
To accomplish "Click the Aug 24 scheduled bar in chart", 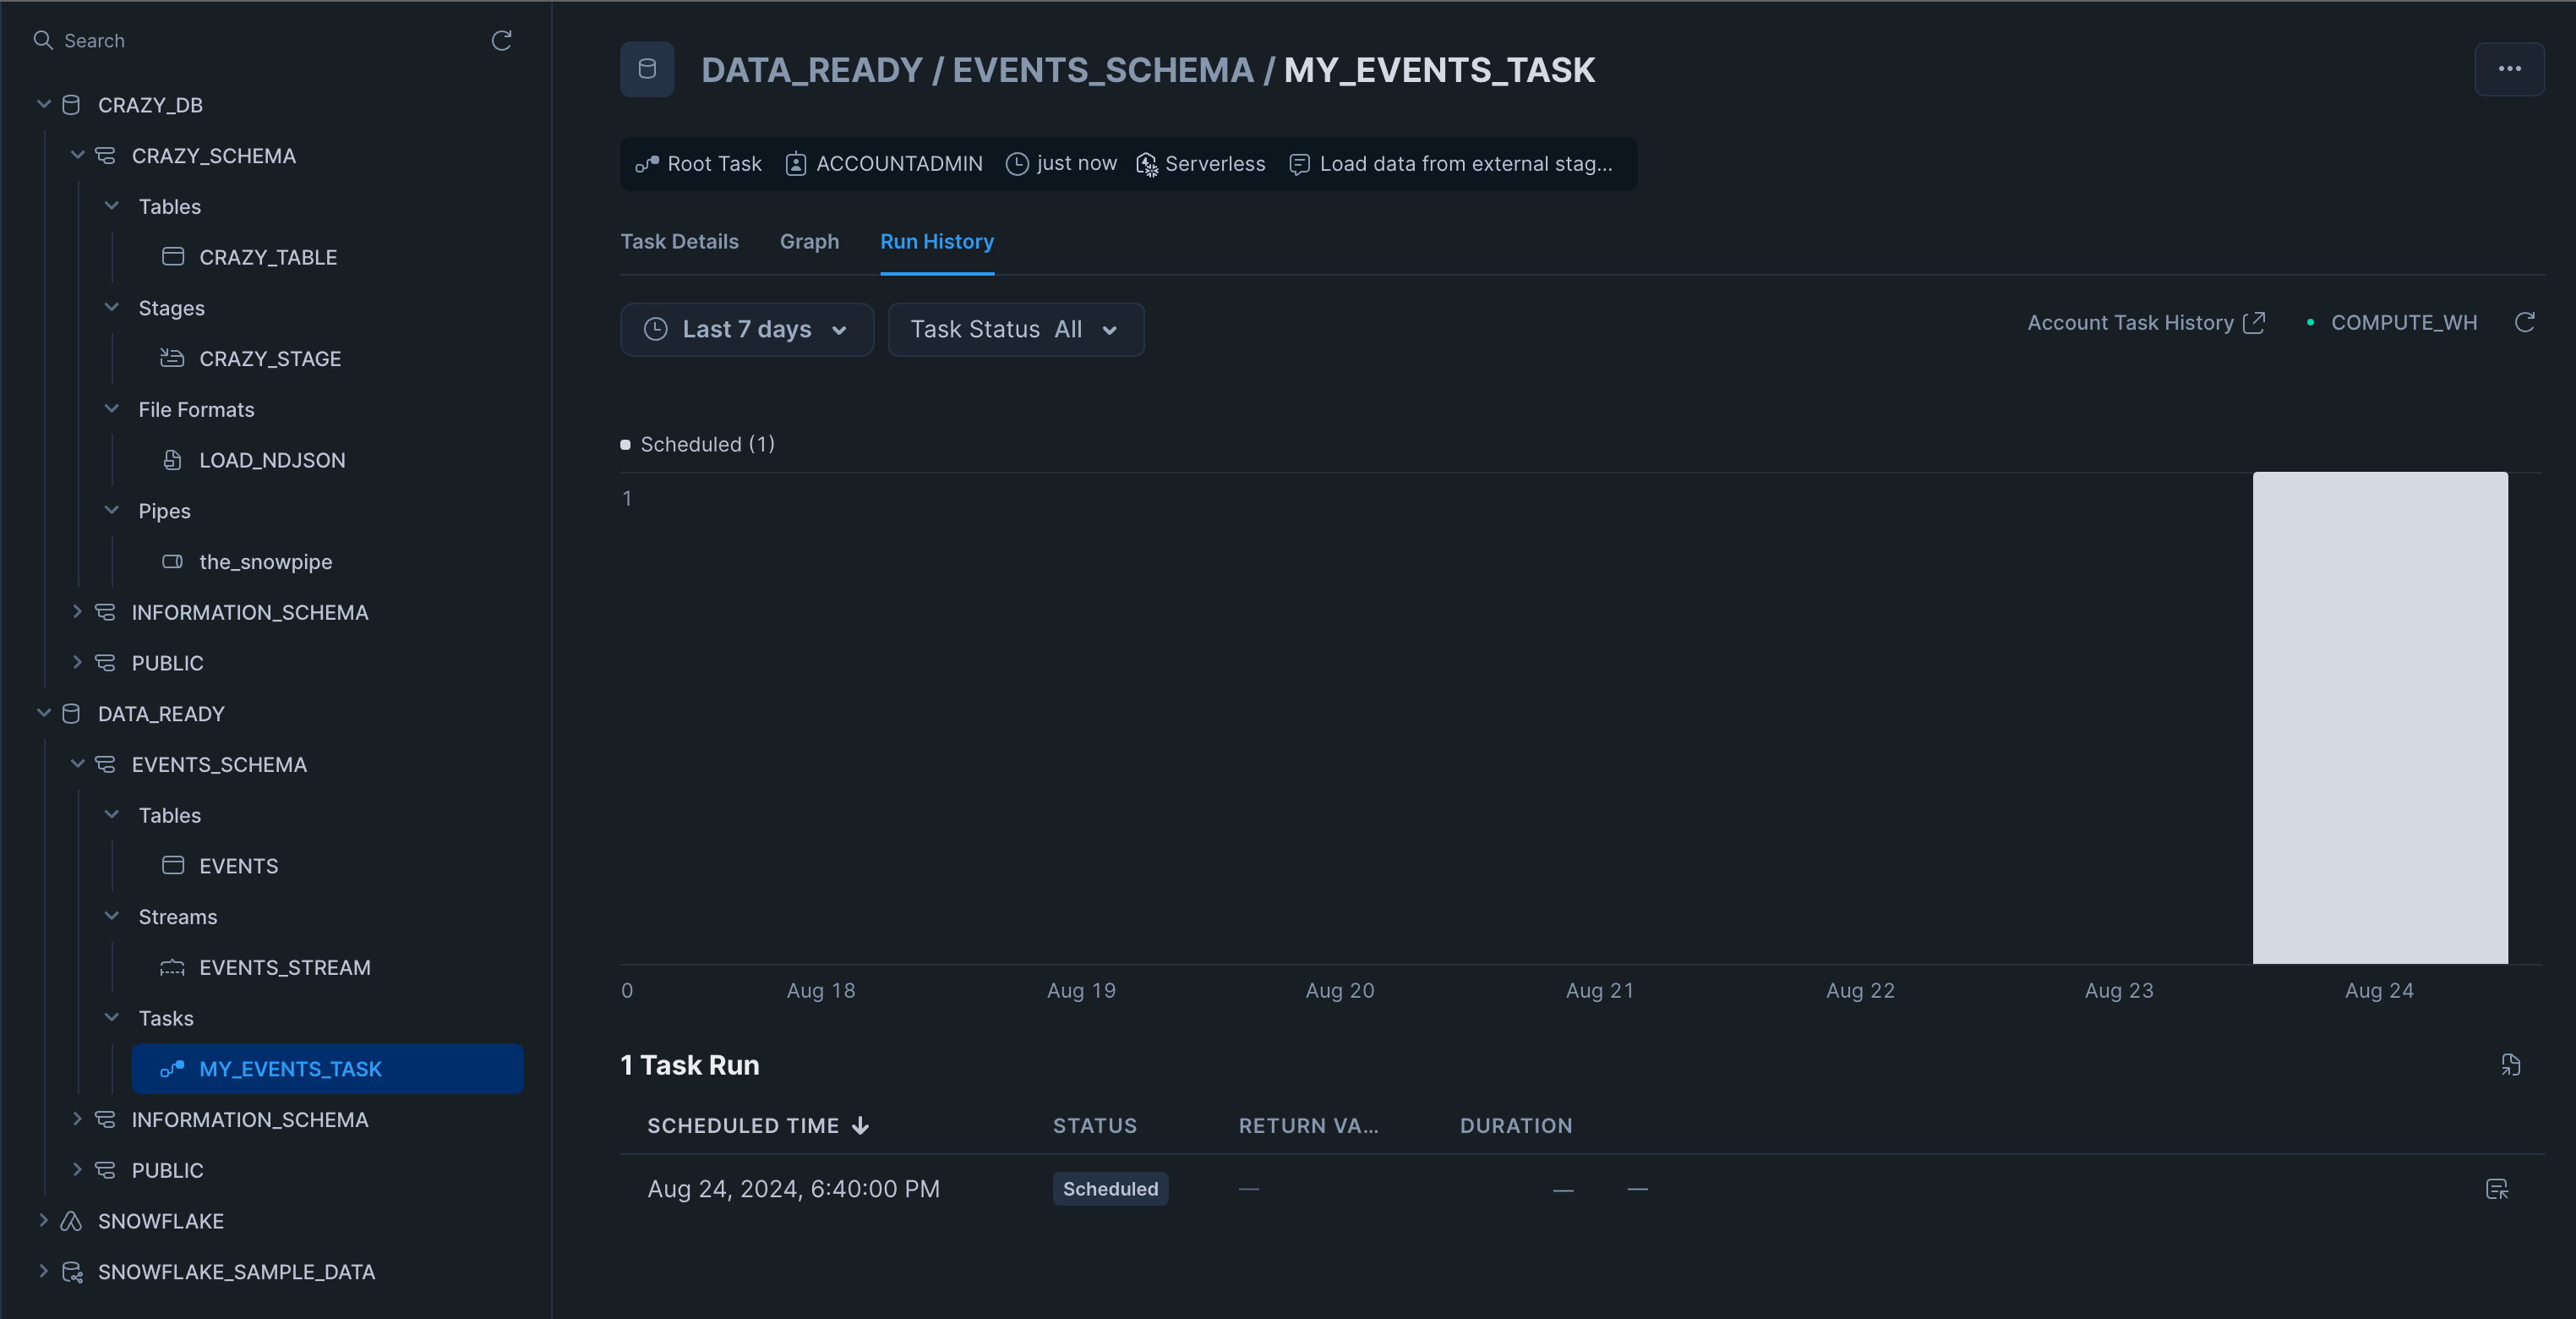I will [x=2379, y=718].
